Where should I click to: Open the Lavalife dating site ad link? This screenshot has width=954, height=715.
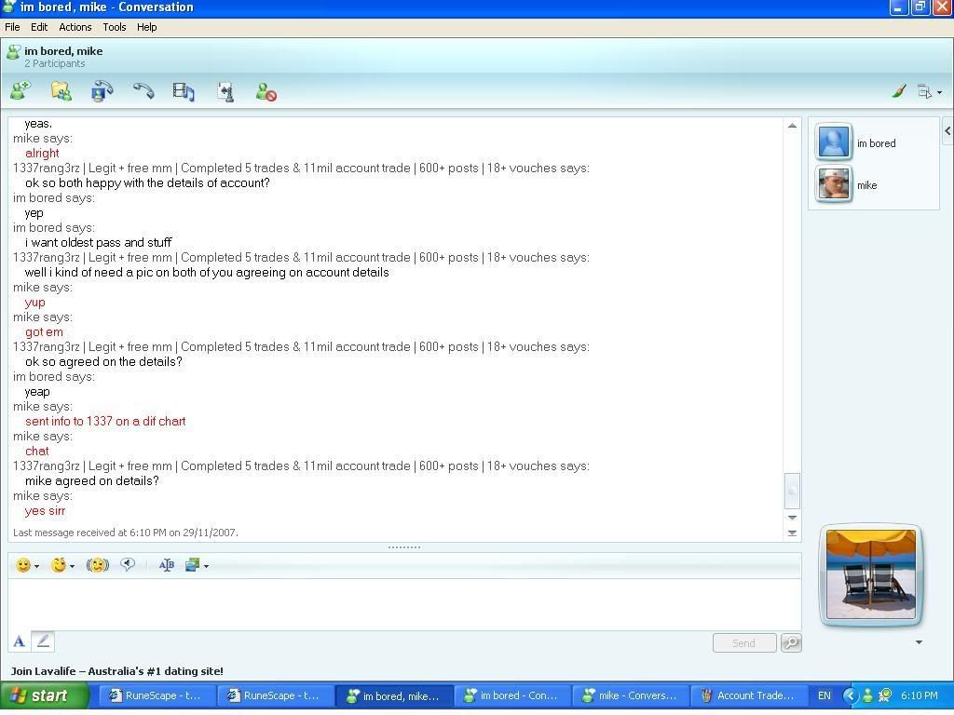116,671
